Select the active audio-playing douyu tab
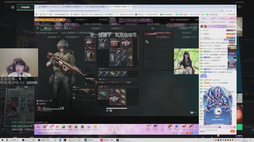Viewport: 254px width, 142px height. point(120,7)
